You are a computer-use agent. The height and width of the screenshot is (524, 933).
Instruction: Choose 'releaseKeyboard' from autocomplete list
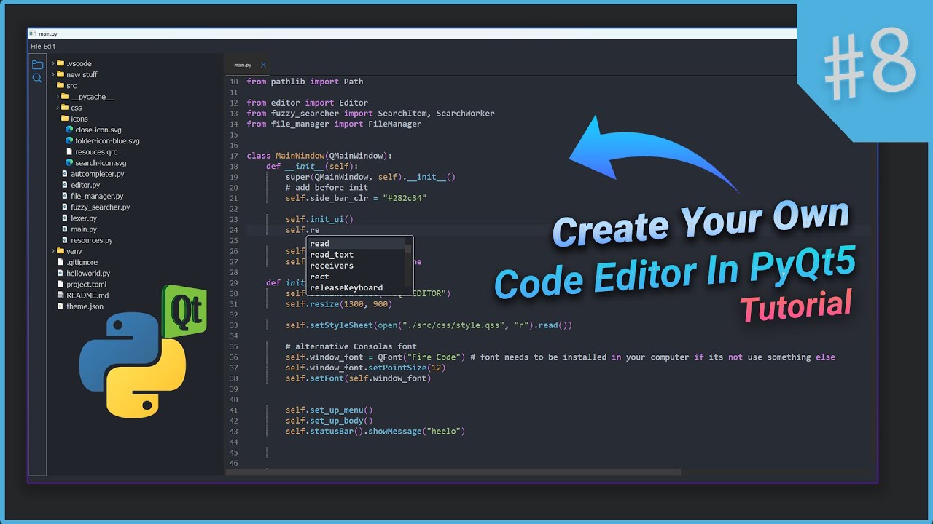tap(356, 287)
